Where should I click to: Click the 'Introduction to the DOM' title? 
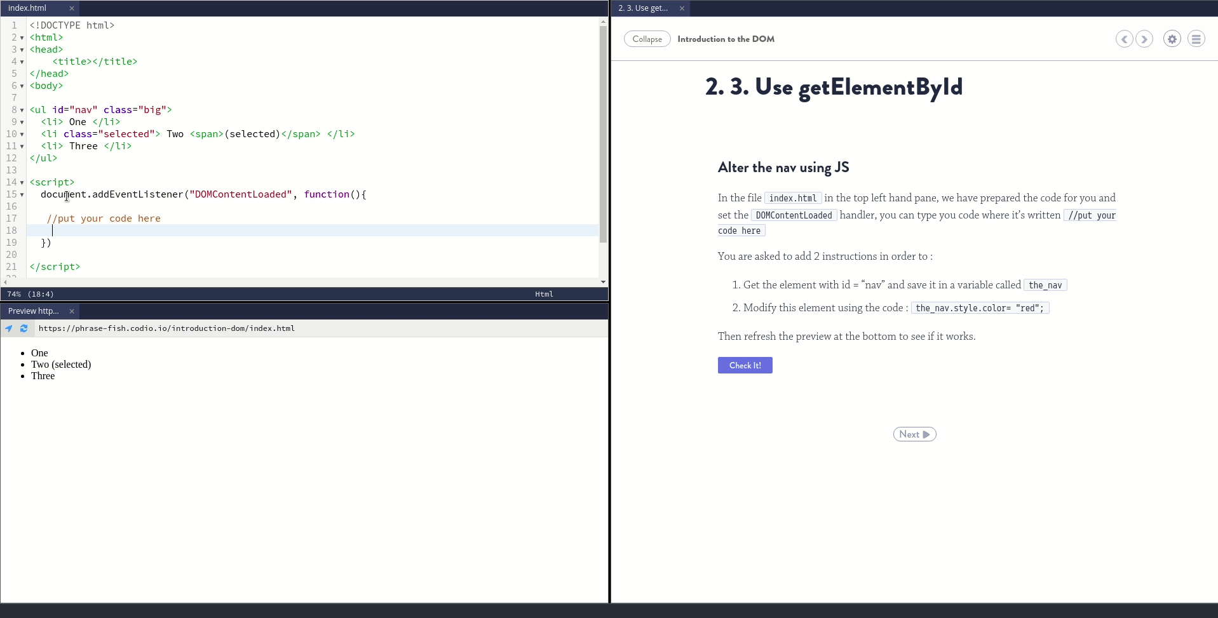(726, 39)
